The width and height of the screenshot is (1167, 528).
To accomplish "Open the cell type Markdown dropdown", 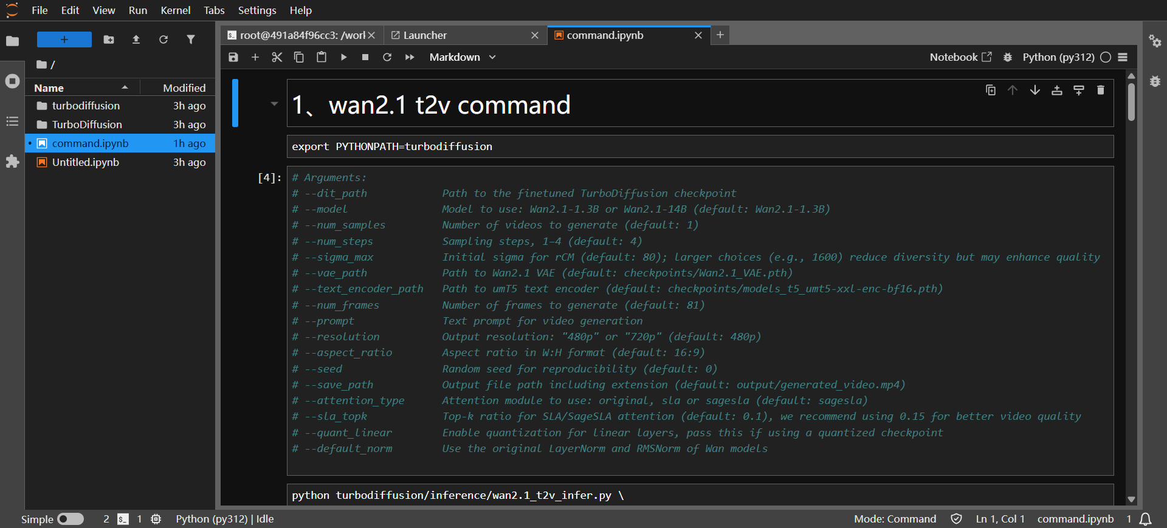I will 463,57.
